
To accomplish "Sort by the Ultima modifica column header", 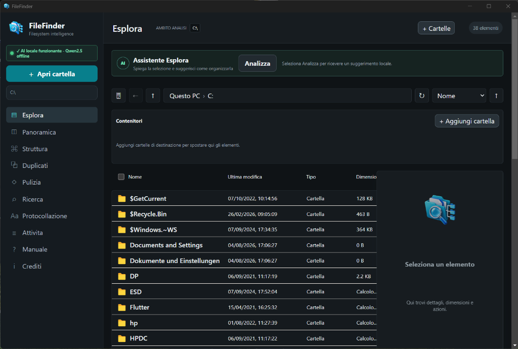I will coord(245,177).
